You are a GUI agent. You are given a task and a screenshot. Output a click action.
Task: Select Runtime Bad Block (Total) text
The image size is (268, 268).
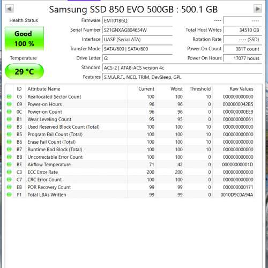point(55,150)
